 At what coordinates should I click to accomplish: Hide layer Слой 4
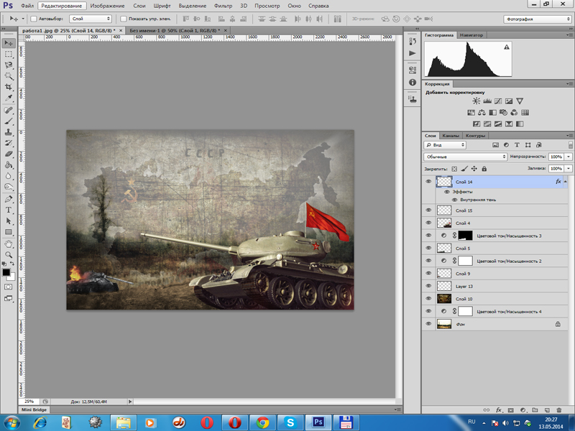click(428, 223)
